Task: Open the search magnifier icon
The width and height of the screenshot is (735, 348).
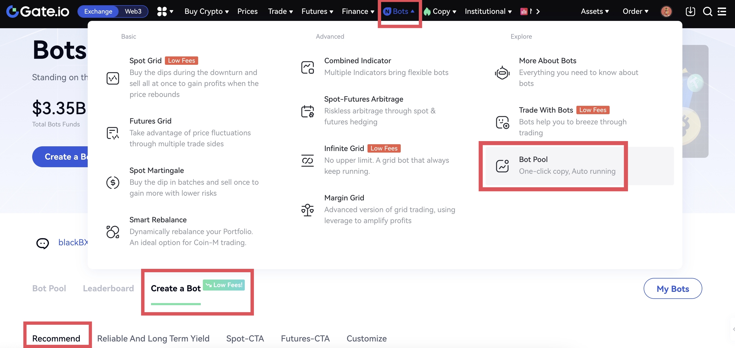Action: pos(707,11)
